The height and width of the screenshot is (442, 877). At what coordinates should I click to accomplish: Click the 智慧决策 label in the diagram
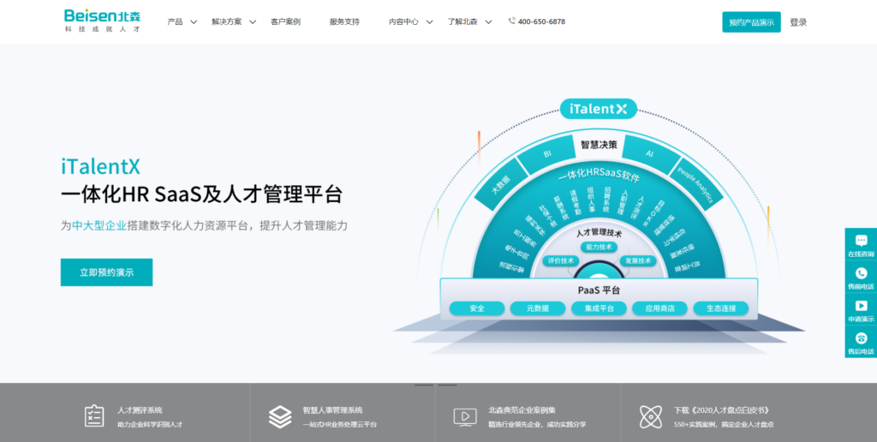(599, 145)
